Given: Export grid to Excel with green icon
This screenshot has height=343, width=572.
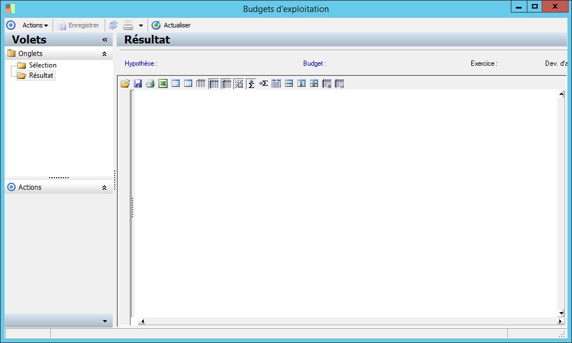Looking at the screenshot, I should 162,83.
